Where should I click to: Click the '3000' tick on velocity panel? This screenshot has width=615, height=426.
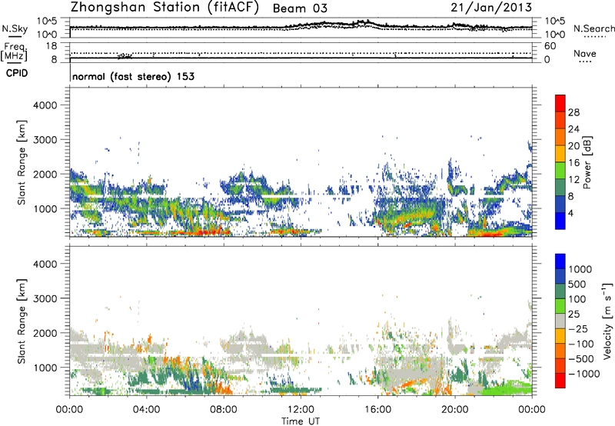[45, 298]
